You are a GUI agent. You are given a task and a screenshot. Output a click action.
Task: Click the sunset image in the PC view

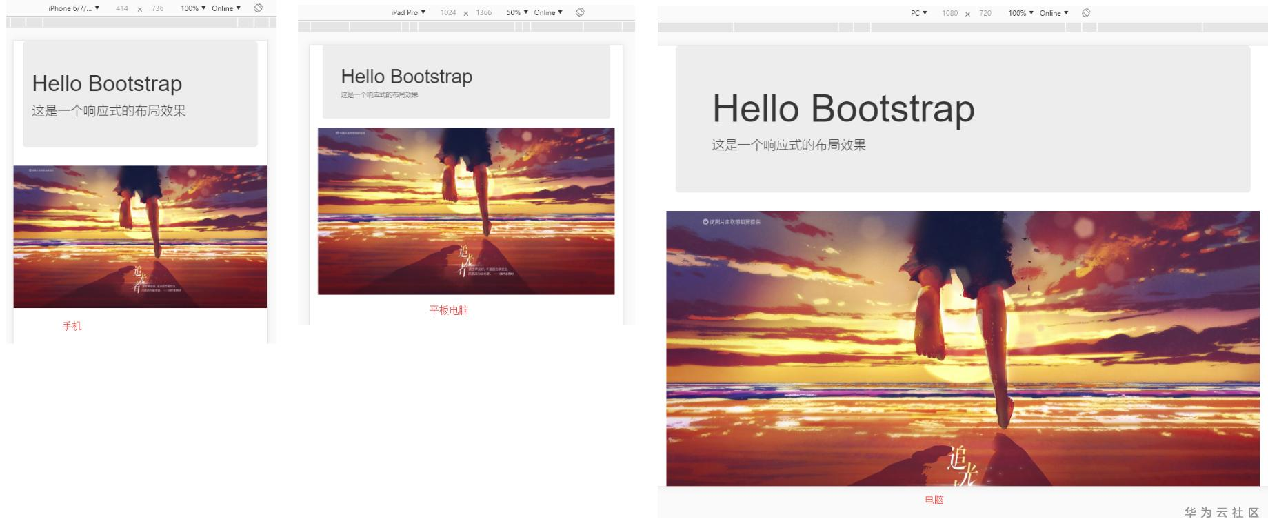(963, 348)
